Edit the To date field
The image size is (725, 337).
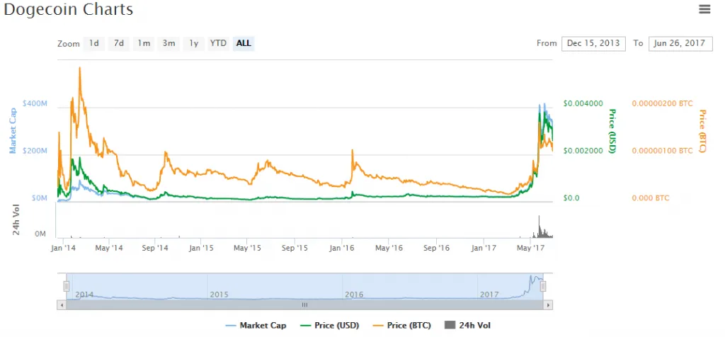tap(680, 43)
